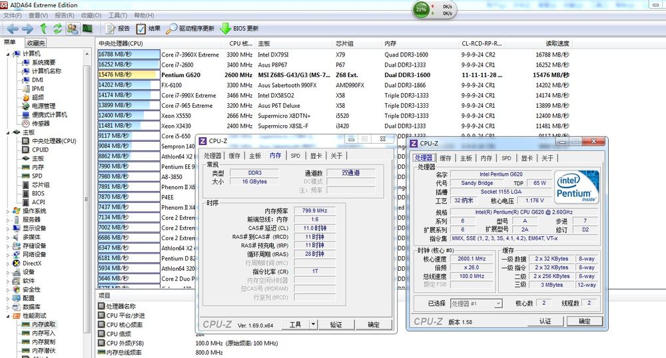Open the 帮助(H) menu
The width and height of the screenshot is (666, 358).
[144, 15]
